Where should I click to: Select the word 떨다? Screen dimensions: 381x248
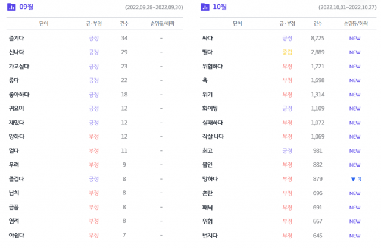pyautogui.click(x=208, y=52)
